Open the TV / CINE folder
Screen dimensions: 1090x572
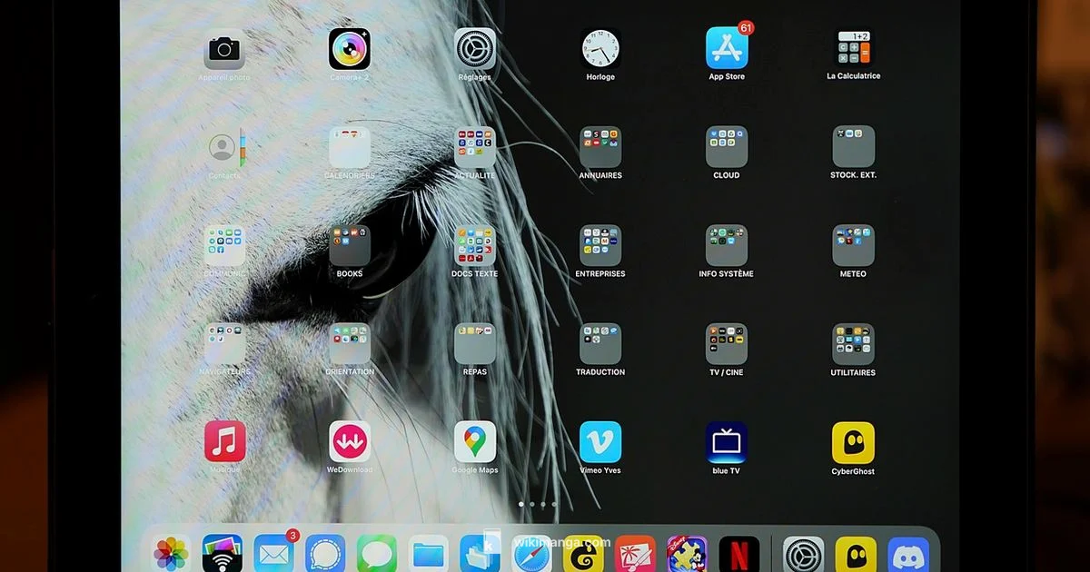tap(727, 344)
